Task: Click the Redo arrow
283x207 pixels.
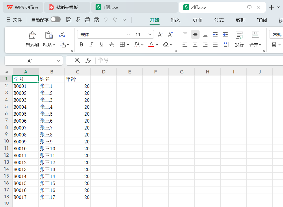Action: [115, 20]
